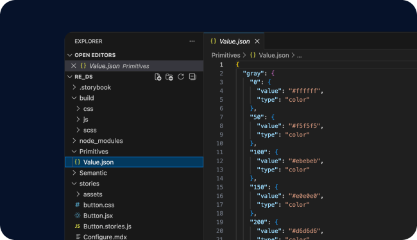This screenshot has width=417, height=240.
Task: Collapse all folders in RE_DS explorer
Action: pos(192,77)
